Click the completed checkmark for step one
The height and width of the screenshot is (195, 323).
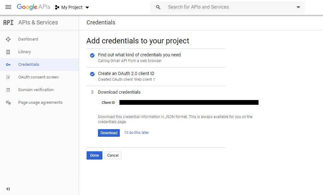coord(92,55)
